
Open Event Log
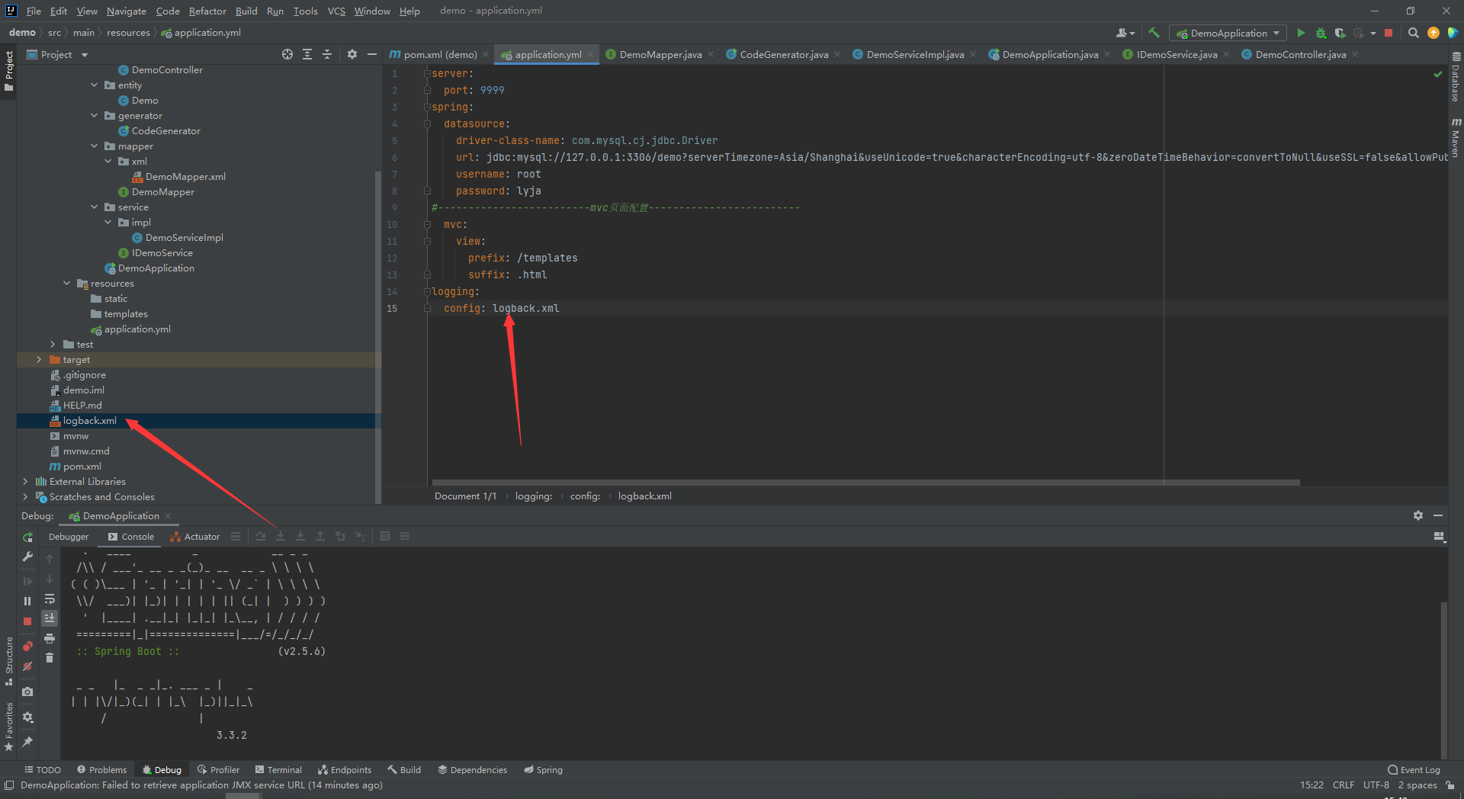click(x=1414, y=770)
